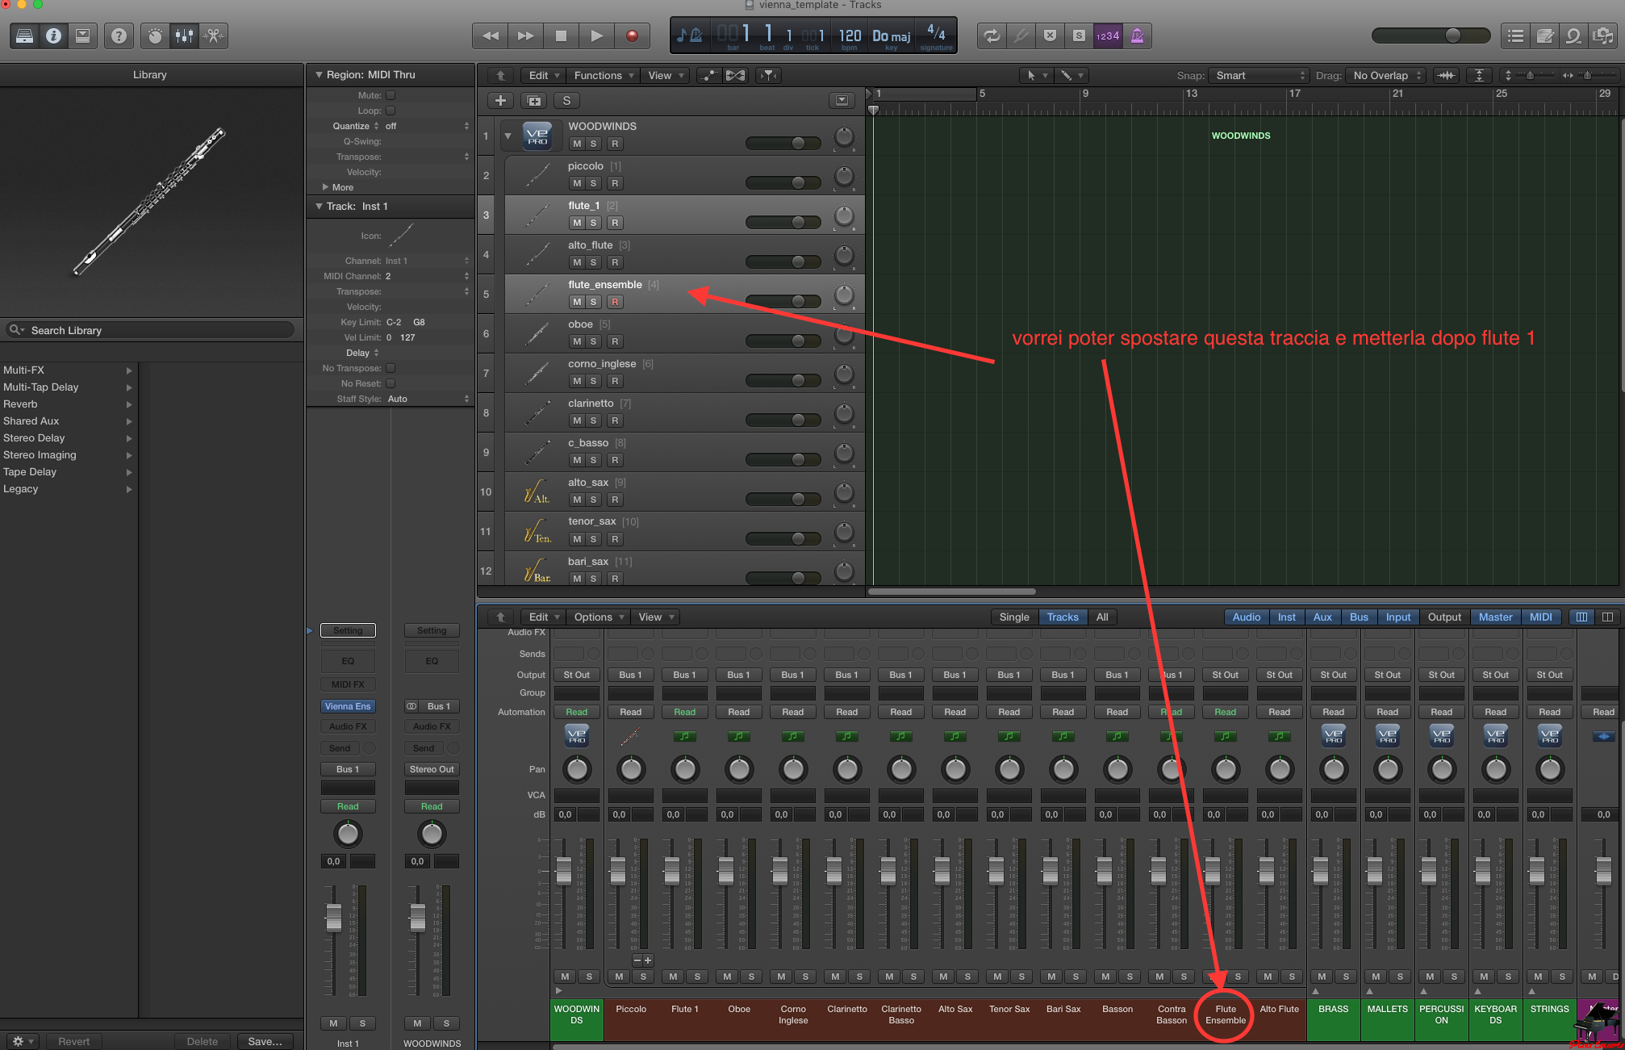Enable the Region Loop checkbox
This screenshot has width=1625, height=1050.
(x=391, y=111)
